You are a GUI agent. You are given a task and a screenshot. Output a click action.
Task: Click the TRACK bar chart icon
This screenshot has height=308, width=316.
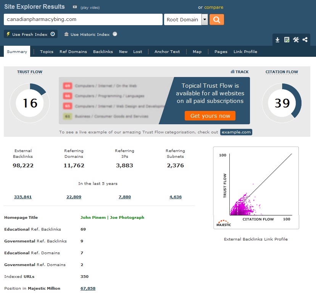pos(232,72)
